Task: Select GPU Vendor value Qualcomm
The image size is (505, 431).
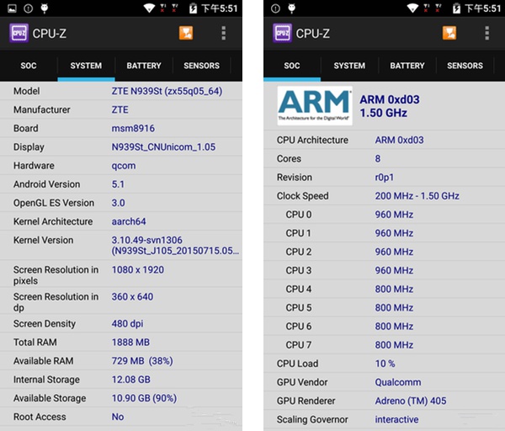Action: point(398,382)
